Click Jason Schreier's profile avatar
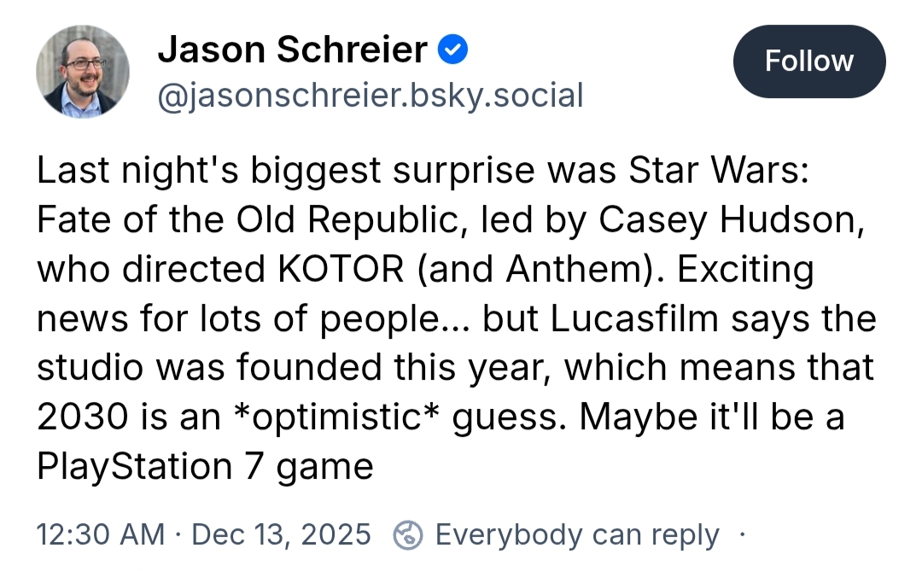This screenshot has width=922, height=571. coord(83,72)
